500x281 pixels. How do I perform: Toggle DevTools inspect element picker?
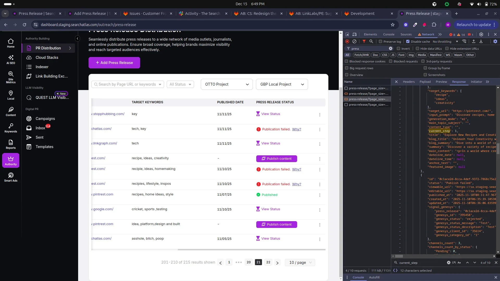click(x=347, y=34)
